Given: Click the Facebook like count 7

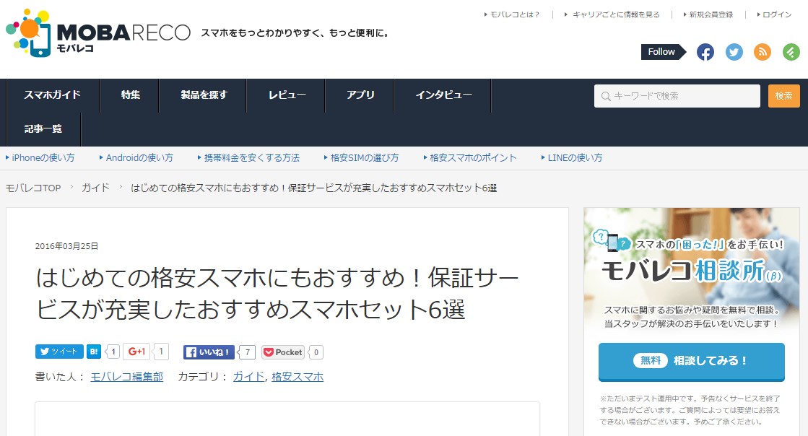Looking at the screenshot, I should coord(248,352).
